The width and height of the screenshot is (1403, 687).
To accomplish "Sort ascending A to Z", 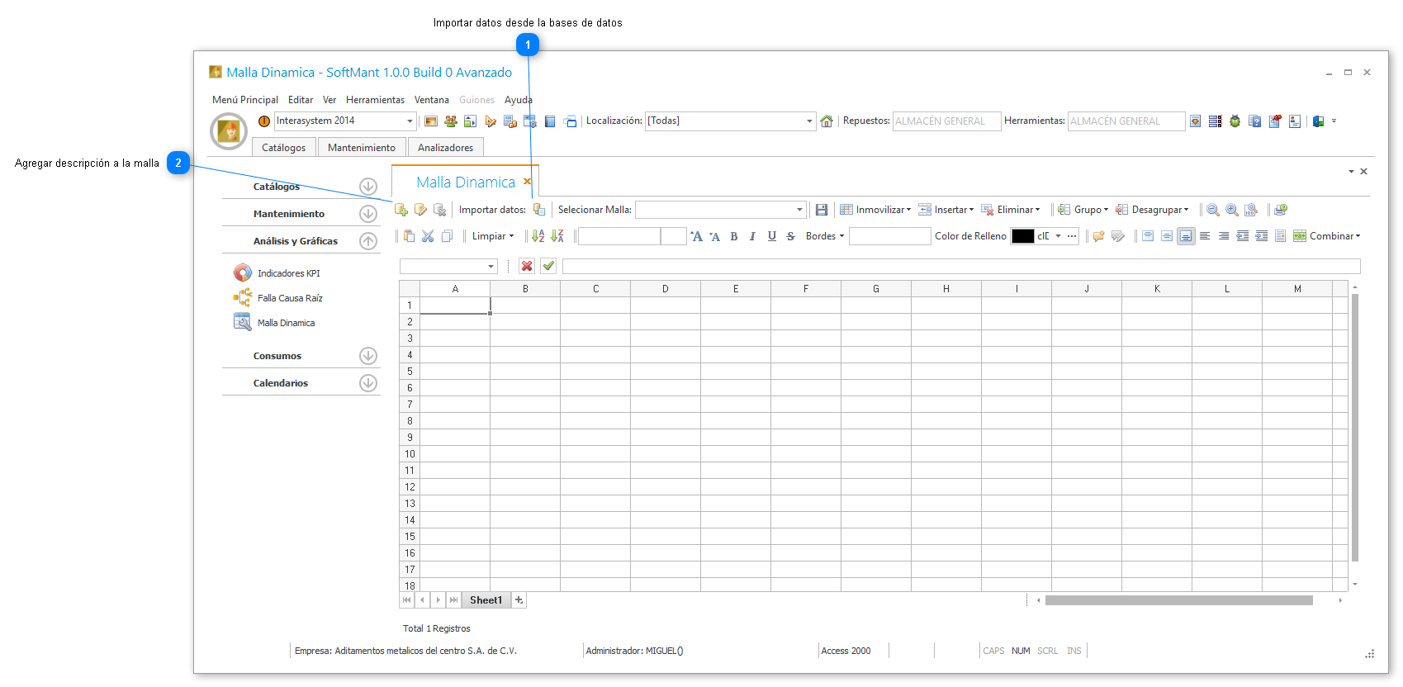I will coord(538,236).
